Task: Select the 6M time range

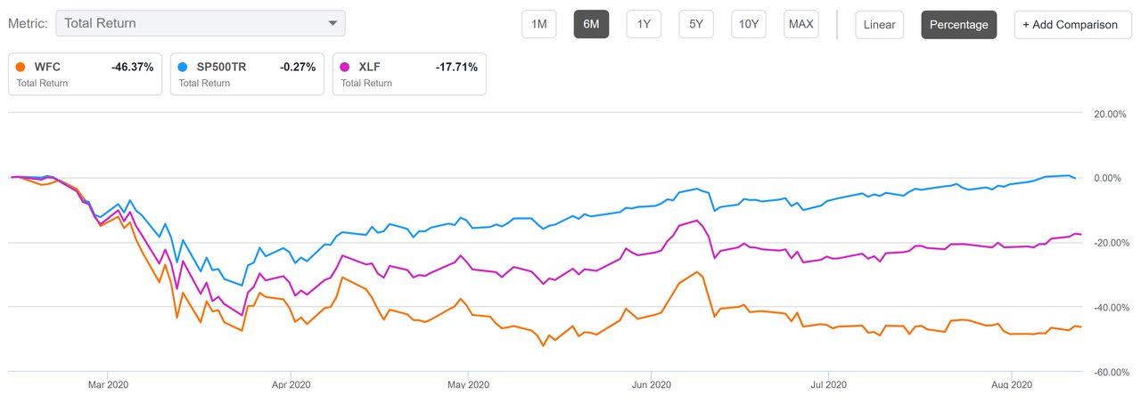Action: pyautogui.click(x=591, y=24)
